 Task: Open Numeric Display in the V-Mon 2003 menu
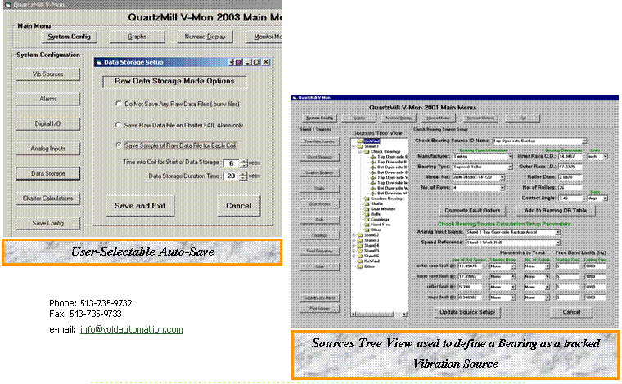click(x=205, y=37)
